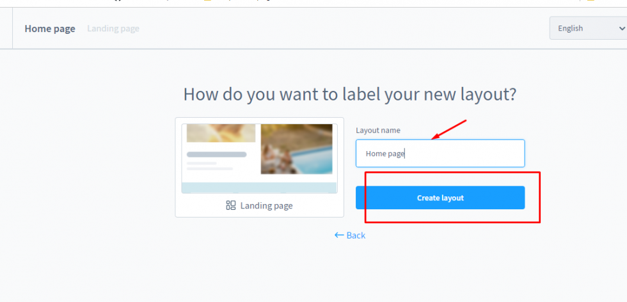Viewport: 627px width, 302px height.
Task: Click the chevron arrow on the language selector
Action: [x=621, y=28]
